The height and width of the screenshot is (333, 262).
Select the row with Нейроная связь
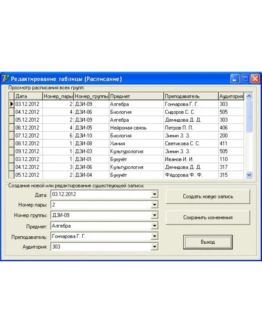(128, 128)
